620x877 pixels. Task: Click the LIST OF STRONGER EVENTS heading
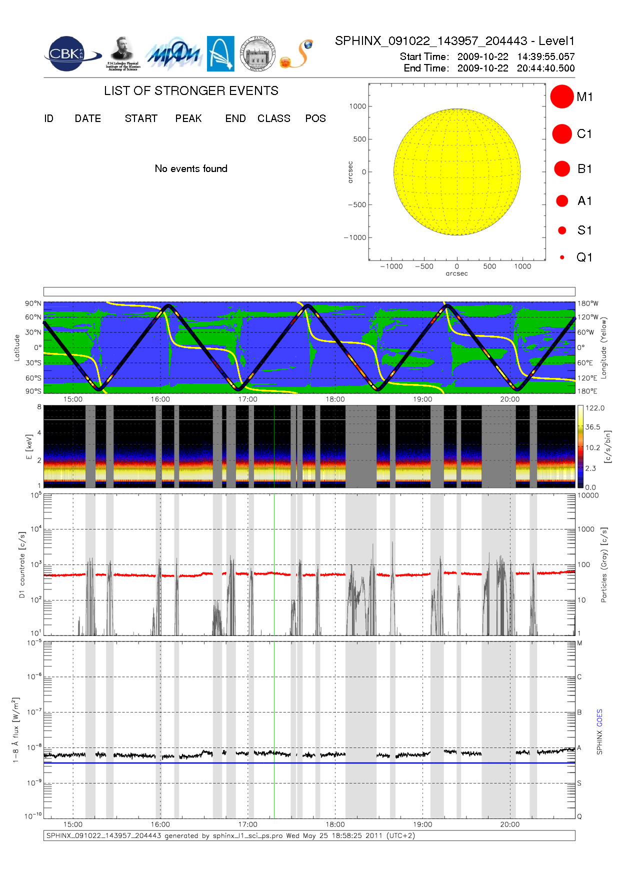pos(191,90)
